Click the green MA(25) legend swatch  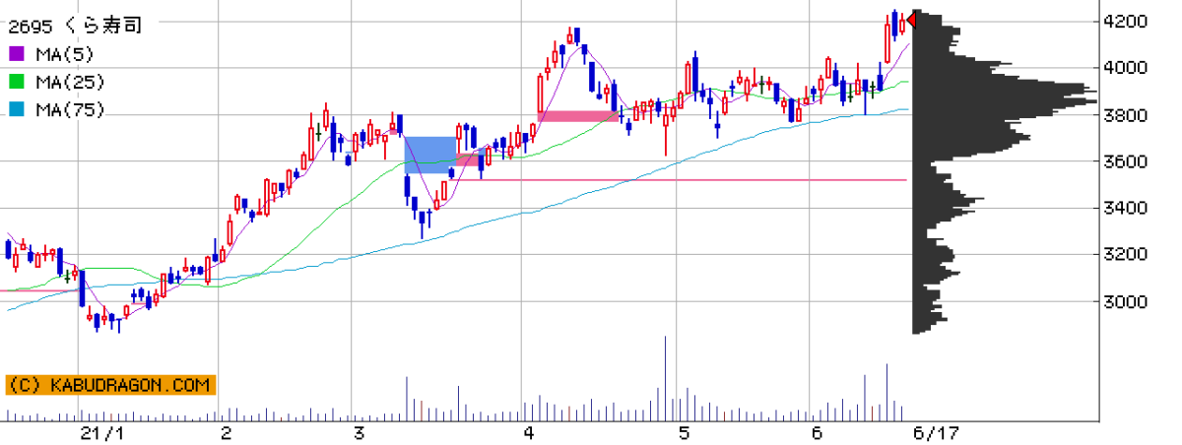pyautogui.click(x=16, y=82)
